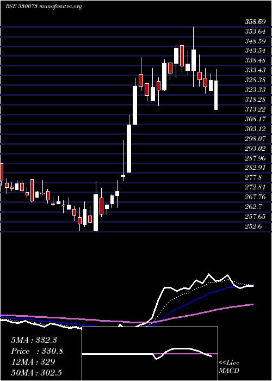
Task: Click the last white candle closing near 313
Action: (x=216, y=95)
